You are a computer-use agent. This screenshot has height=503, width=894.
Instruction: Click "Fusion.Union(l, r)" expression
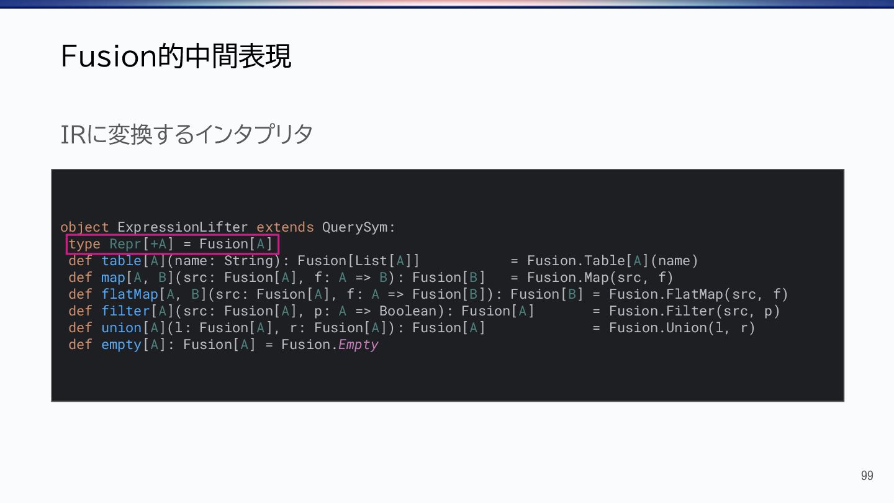(x=682, y=328)
